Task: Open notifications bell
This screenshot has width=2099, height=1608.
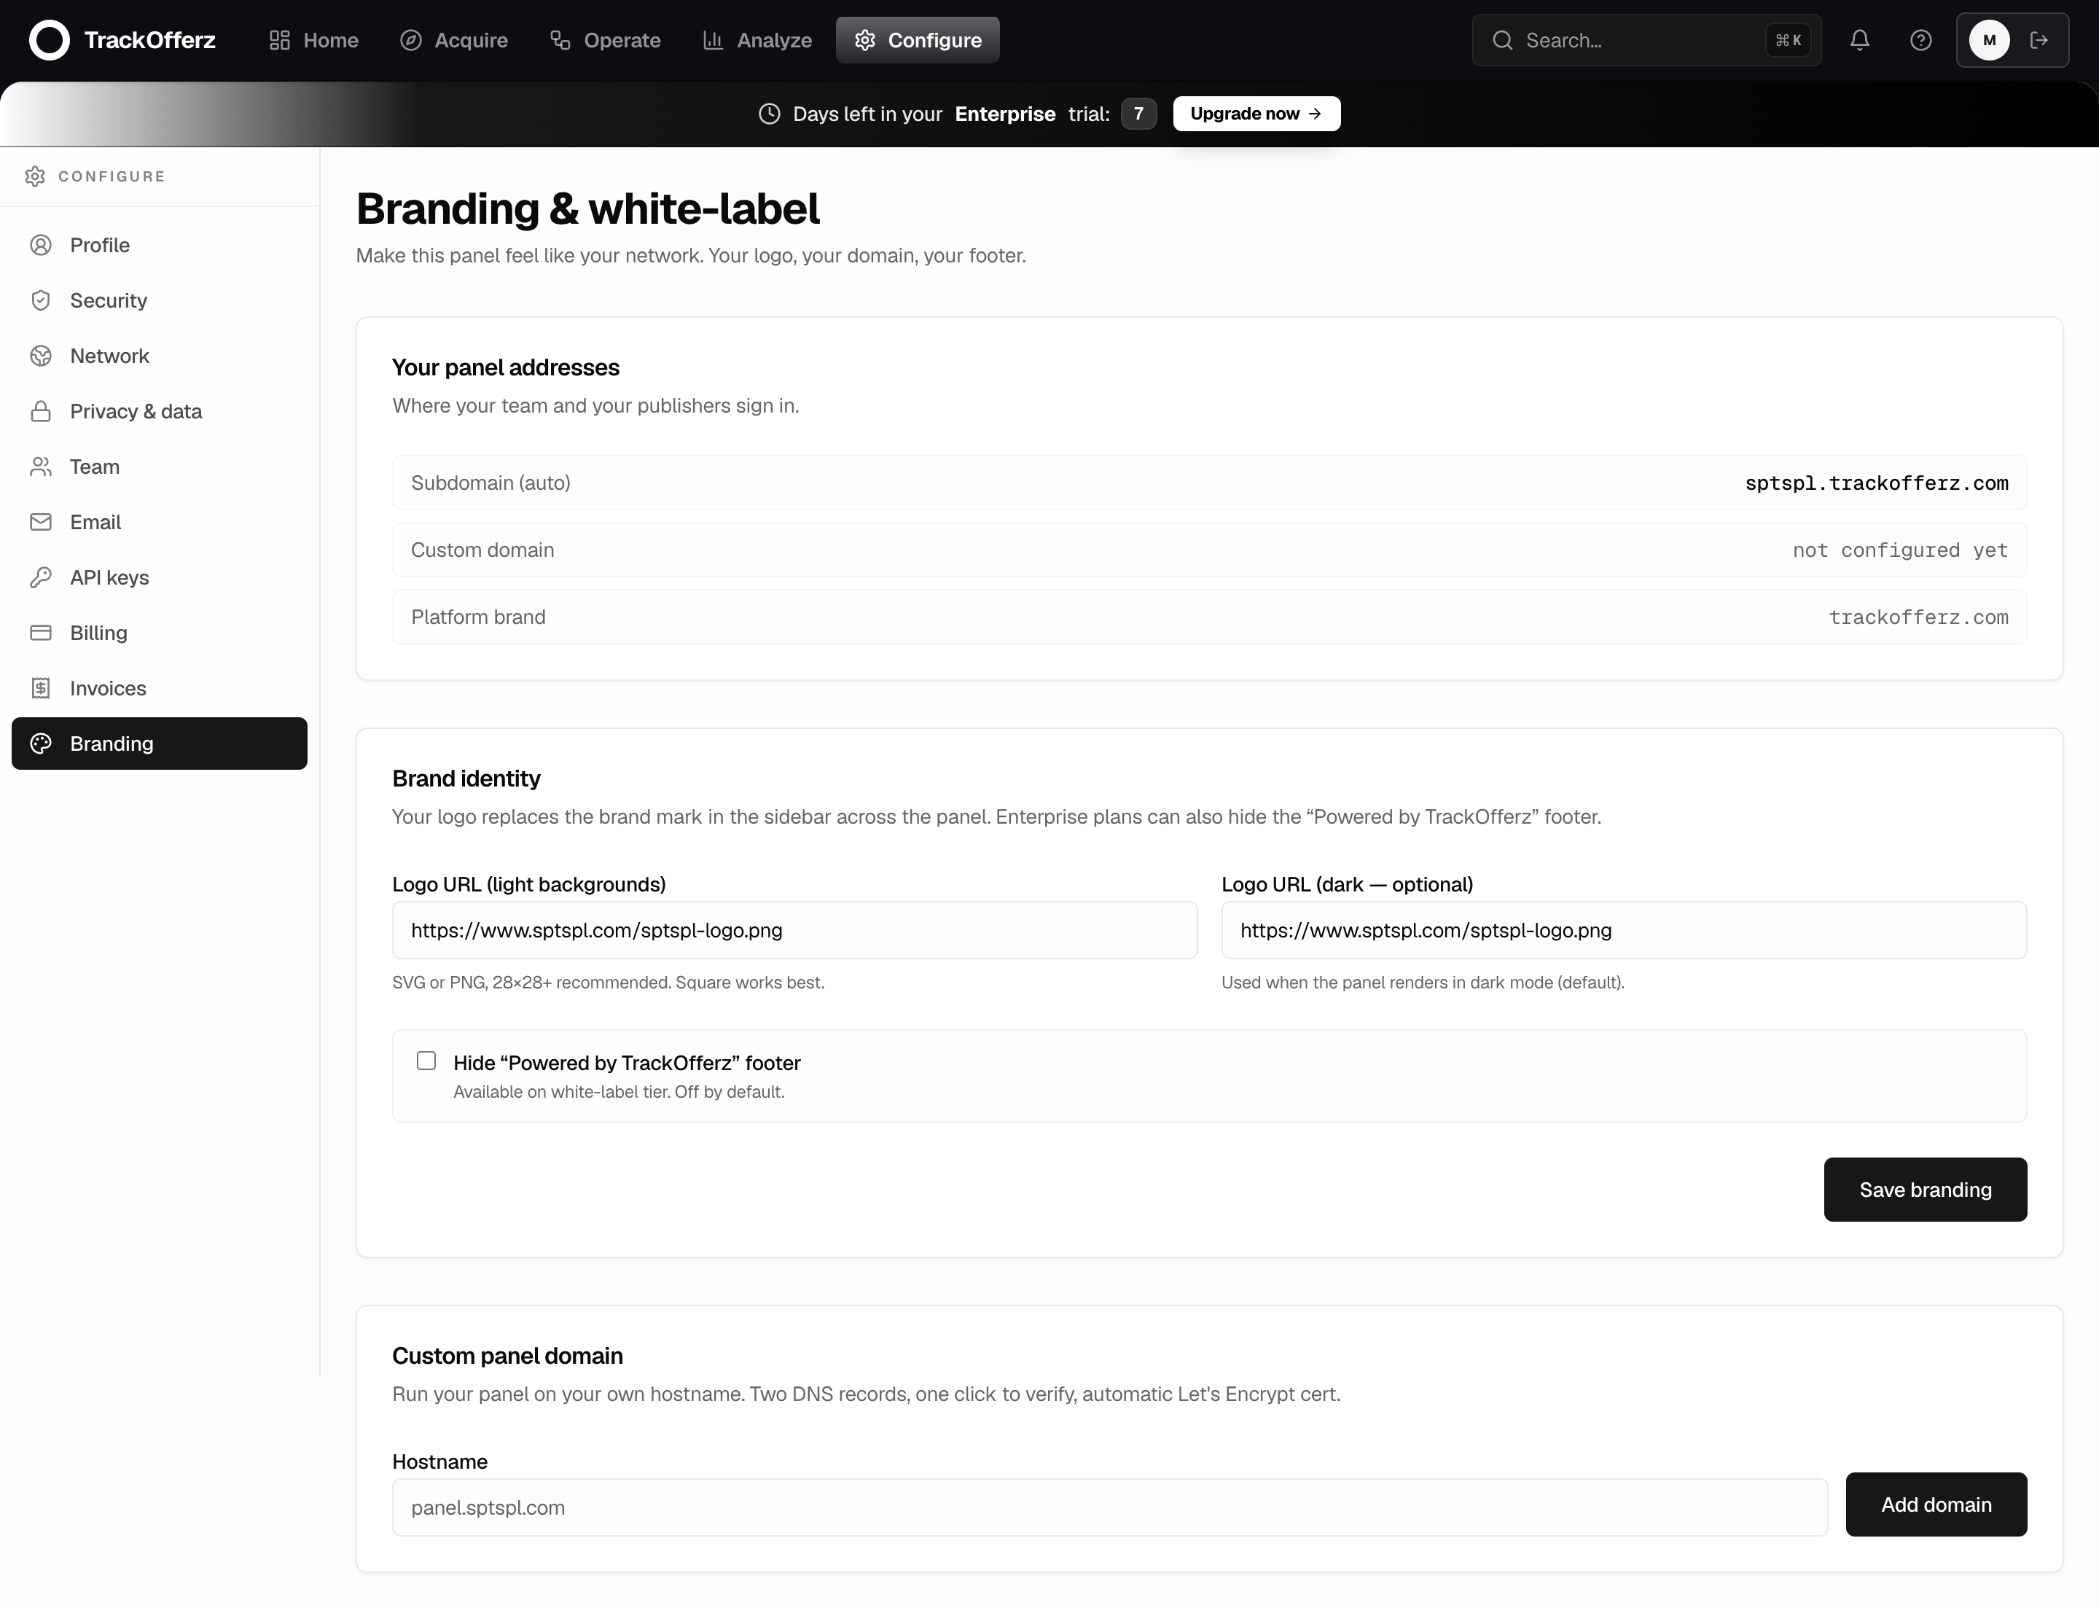Action: pyautogui.click(x=1860, y=40)
